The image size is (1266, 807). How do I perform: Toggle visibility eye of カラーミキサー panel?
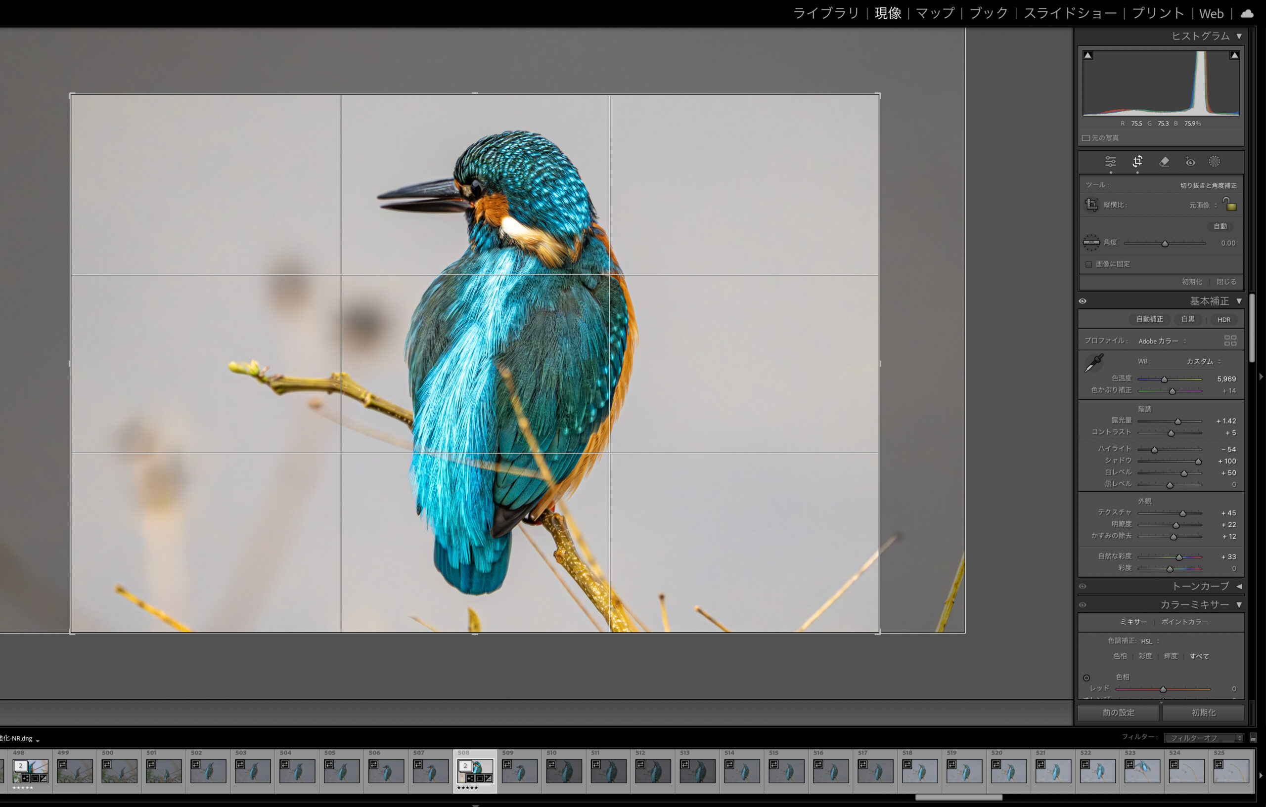1083,605
